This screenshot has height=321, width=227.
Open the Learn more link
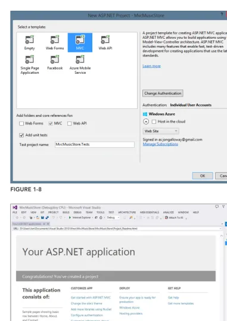pyautogui.click(x=151, y=66)
